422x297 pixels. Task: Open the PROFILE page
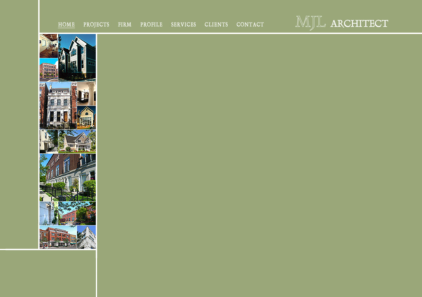pos(151,25)
